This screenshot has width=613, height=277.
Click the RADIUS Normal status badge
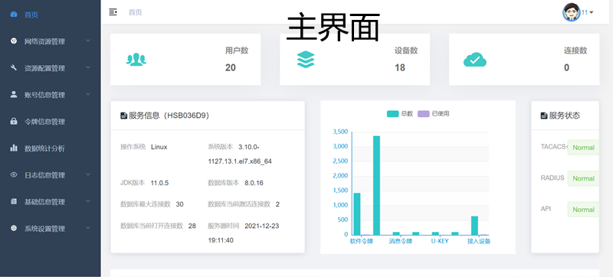tap(583, 178)
